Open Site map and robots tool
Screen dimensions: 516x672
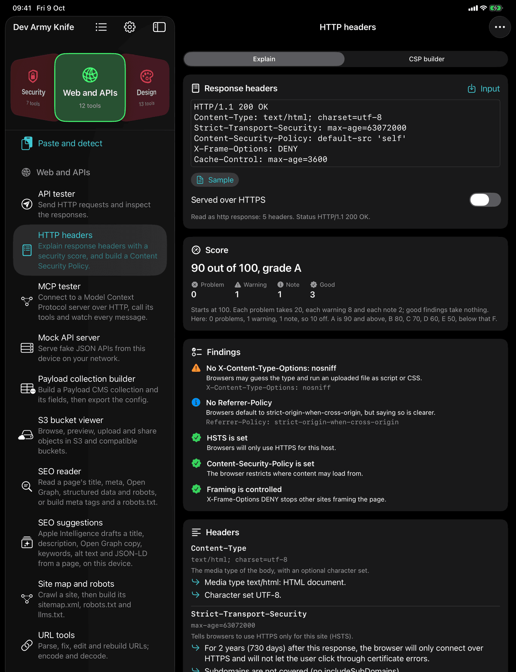tap(90, 599)
